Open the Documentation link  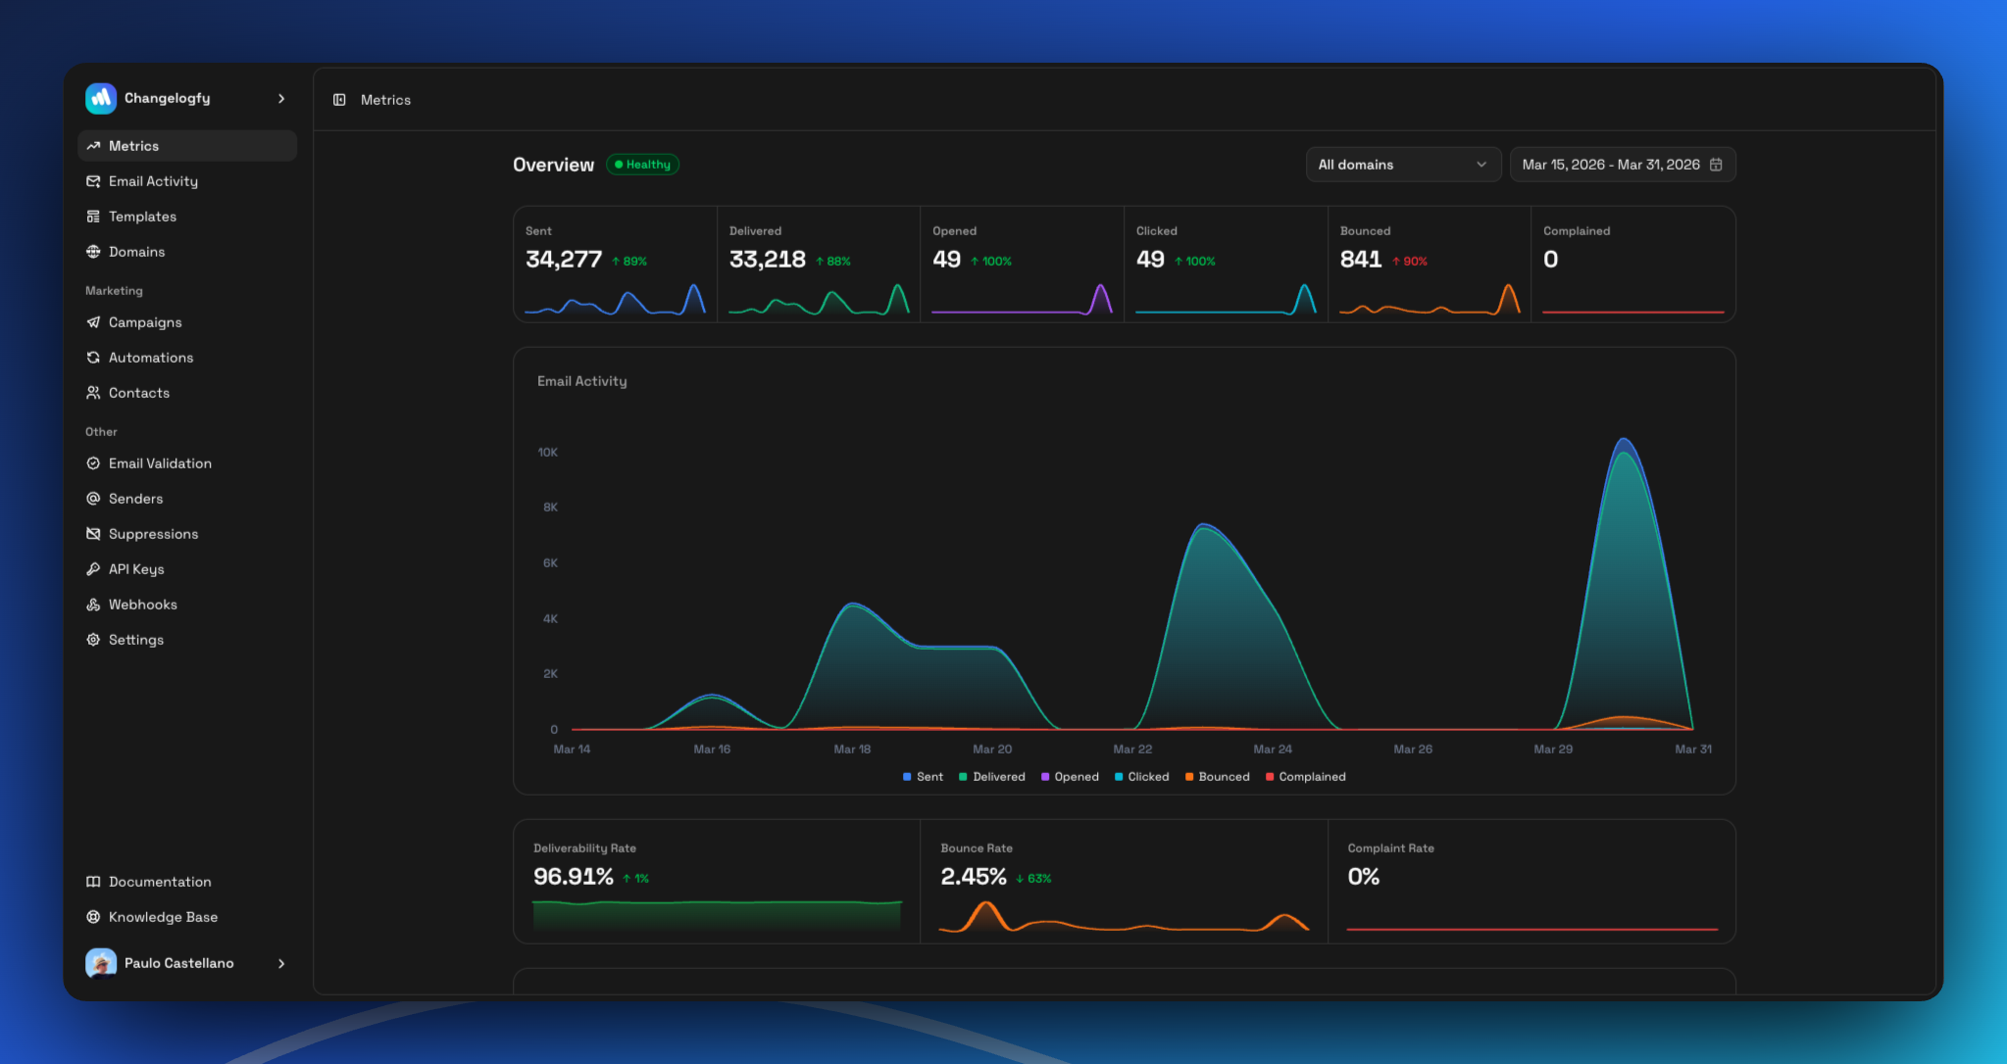click(160, 882)
